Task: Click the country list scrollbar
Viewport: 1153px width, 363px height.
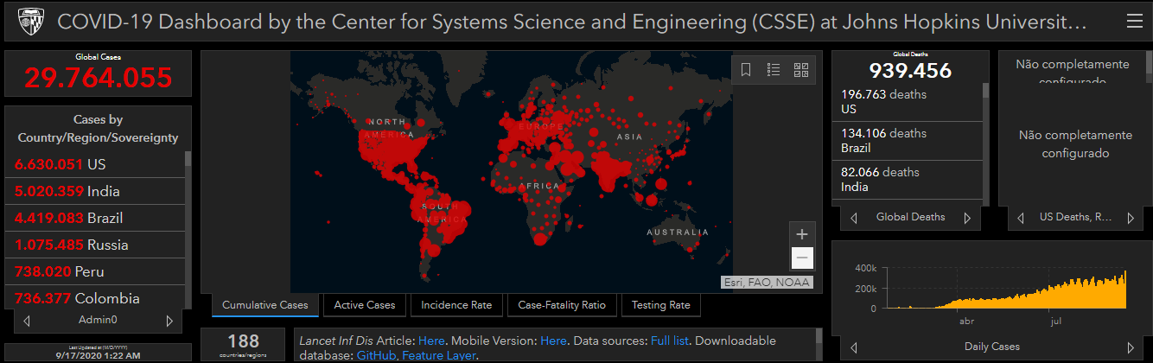Action: click(188, 229)
